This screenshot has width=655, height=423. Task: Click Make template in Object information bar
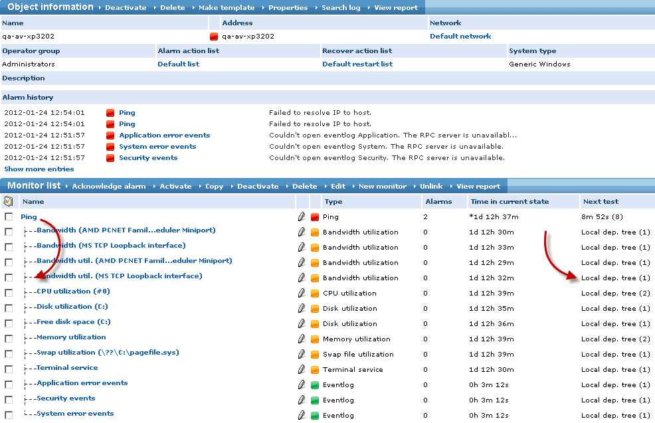(x=227, y=7)
